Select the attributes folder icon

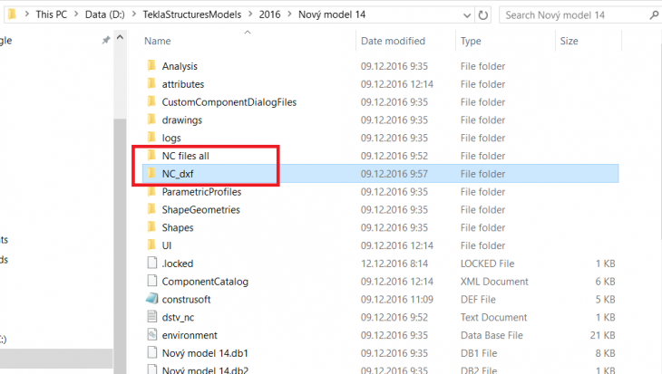click(152, 83)
